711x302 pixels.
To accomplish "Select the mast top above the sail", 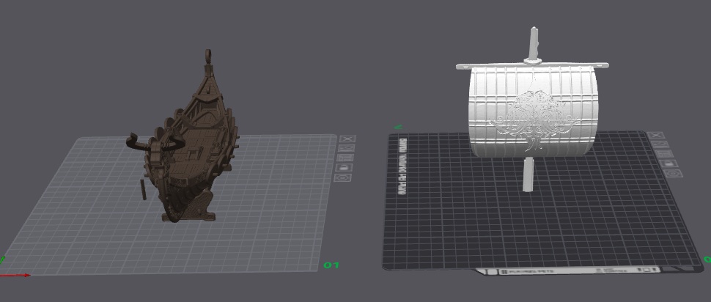I will (x=534, y=44).
